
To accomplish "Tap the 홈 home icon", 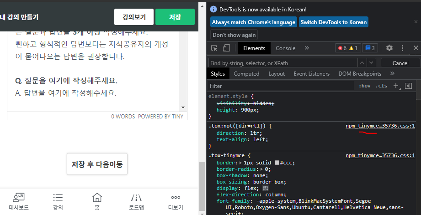I will 97,197.
